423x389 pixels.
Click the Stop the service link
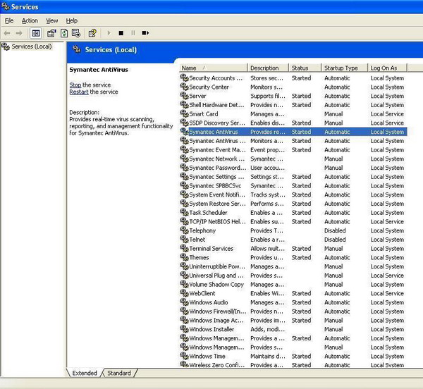click(x=75, y=85)
